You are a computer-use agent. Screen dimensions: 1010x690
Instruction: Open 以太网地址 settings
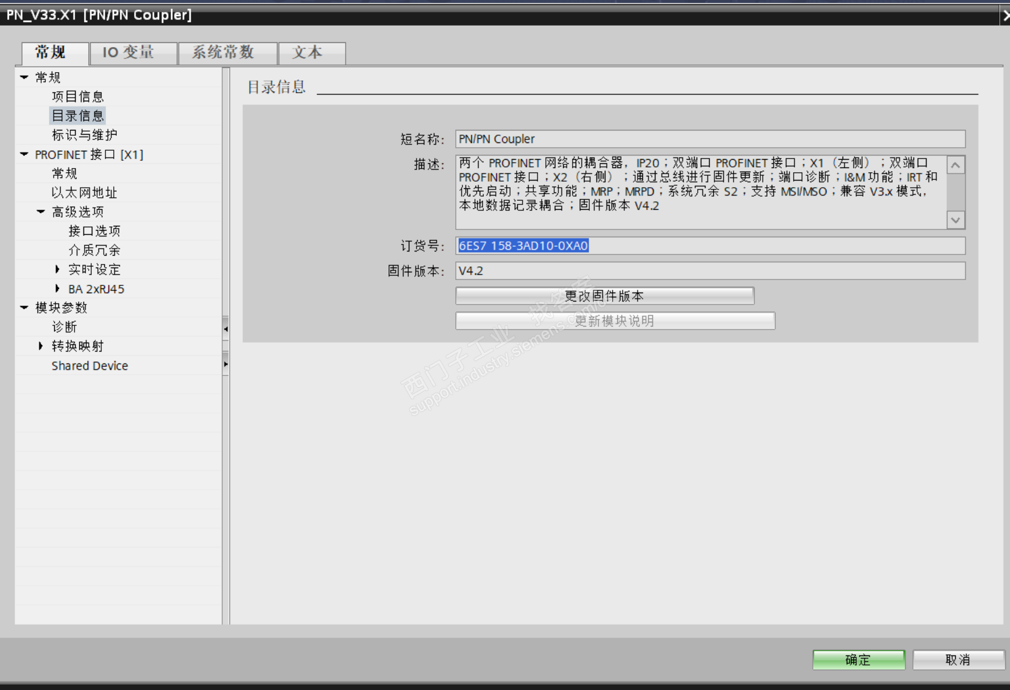coord(84,192)
